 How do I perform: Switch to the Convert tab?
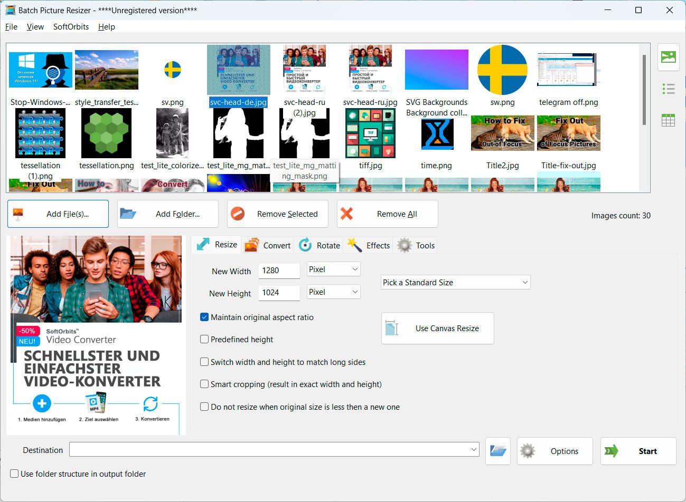267,245
